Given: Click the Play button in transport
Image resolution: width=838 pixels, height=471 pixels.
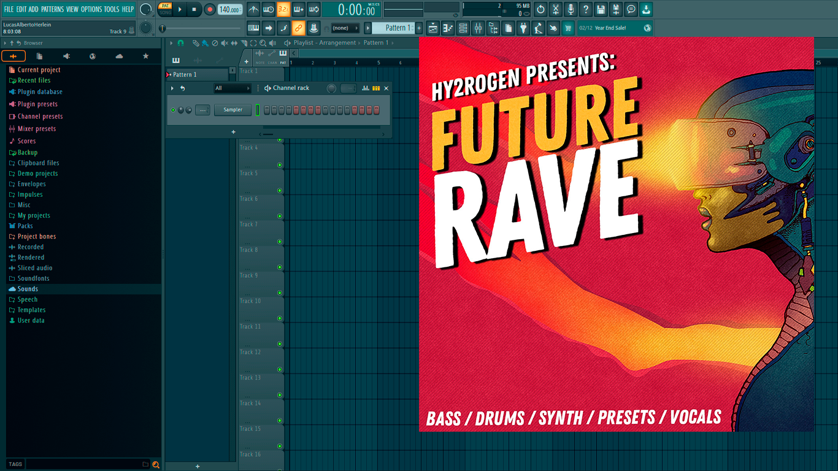Looking at the screenshot, I should (180, 10).
